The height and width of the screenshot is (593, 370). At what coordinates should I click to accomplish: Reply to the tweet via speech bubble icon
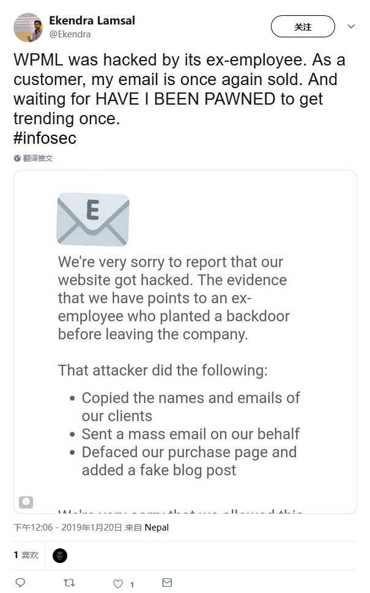20,583
